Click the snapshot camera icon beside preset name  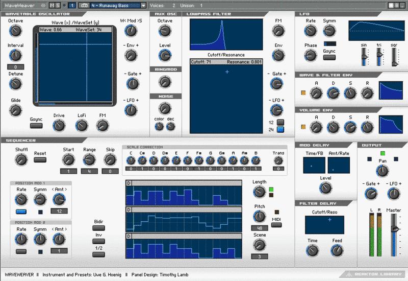coord(84,5)
